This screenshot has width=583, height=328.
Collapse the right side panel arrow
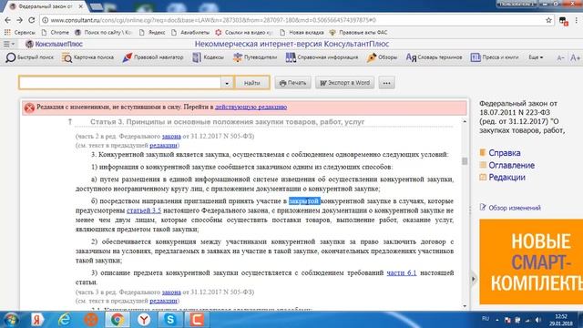click(473, 279)
